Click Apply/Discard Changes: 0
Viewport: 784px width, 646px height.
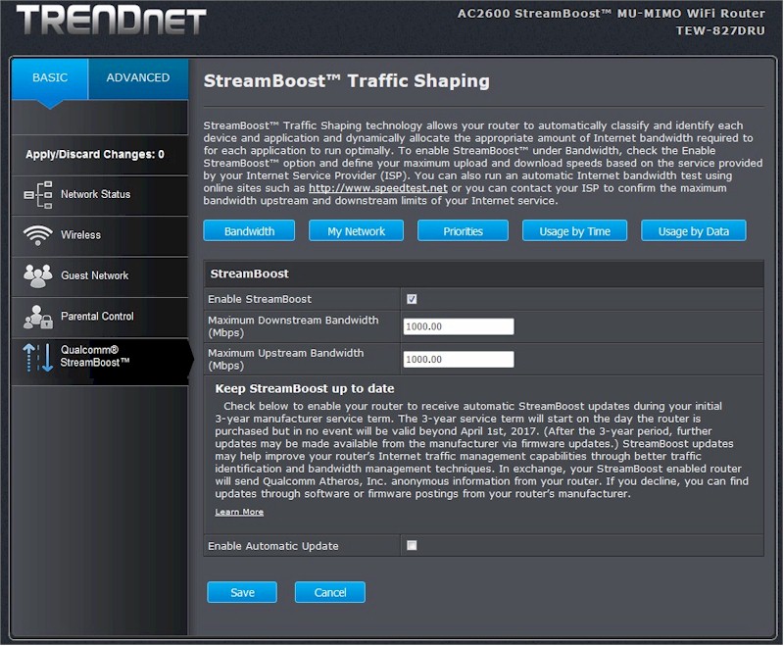(x=95, y=155)
